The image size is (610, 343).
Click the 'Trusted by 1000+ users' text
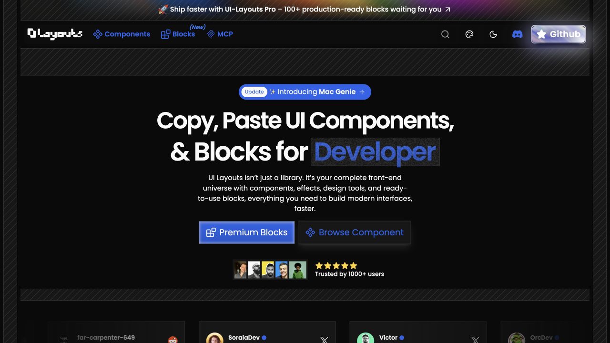[349, 274]
